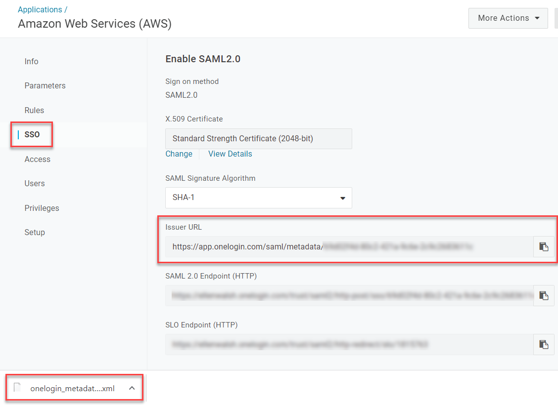The image size is (558, 405).
Task: Go to the Setup tab
Action: coord(35,232)
